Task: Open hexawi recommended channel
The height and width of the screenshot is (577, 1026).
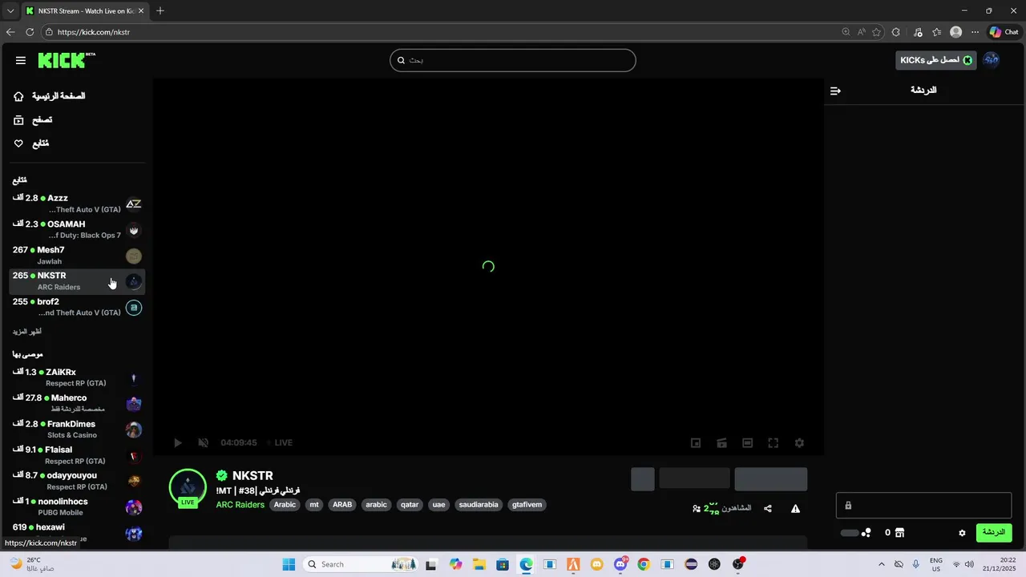Action: click(x=77, y=532)
